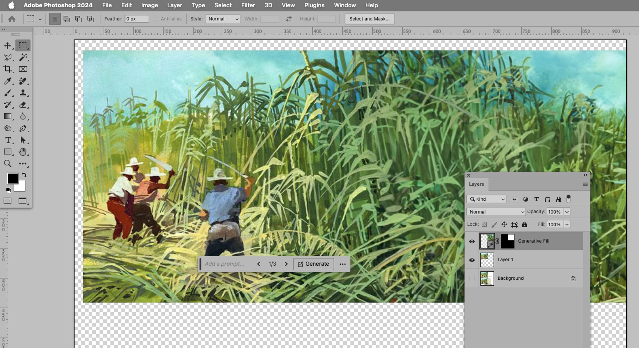Screen dimensions: 639x348
Task: Select the Horizontal Type tool
Action: pyautogui.click(x=8, y=140)
